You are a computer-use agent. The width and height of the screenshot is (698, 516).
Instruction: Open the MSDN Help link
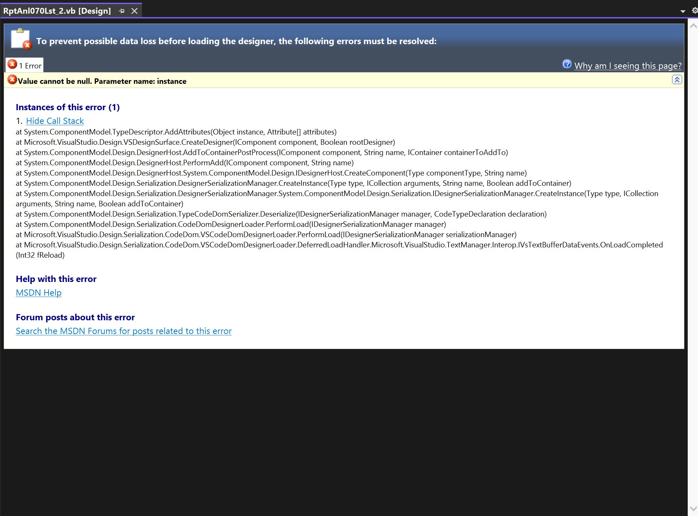click(39, 293)
